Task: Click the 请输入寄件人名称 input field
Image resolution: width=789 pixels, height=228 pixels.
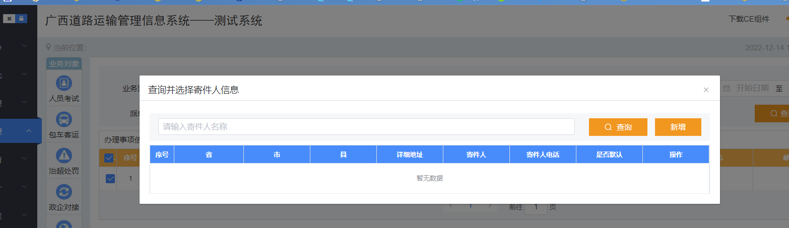Action: pos(366,127)
